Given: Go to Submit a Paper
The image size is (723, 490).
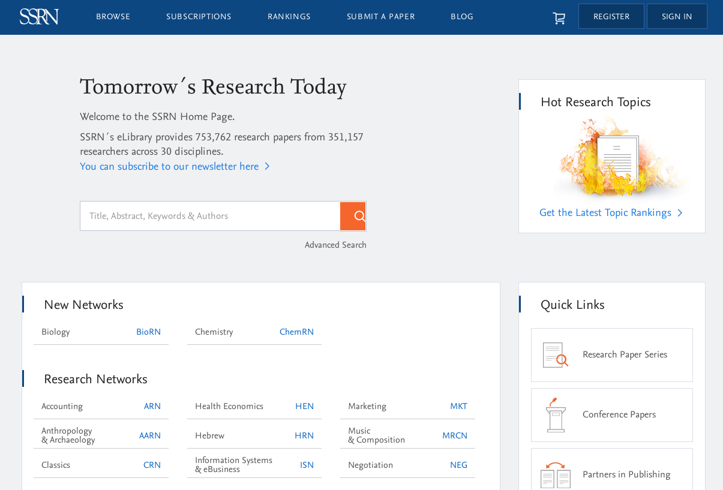Looking at the screenshot, I should point(380,17).
